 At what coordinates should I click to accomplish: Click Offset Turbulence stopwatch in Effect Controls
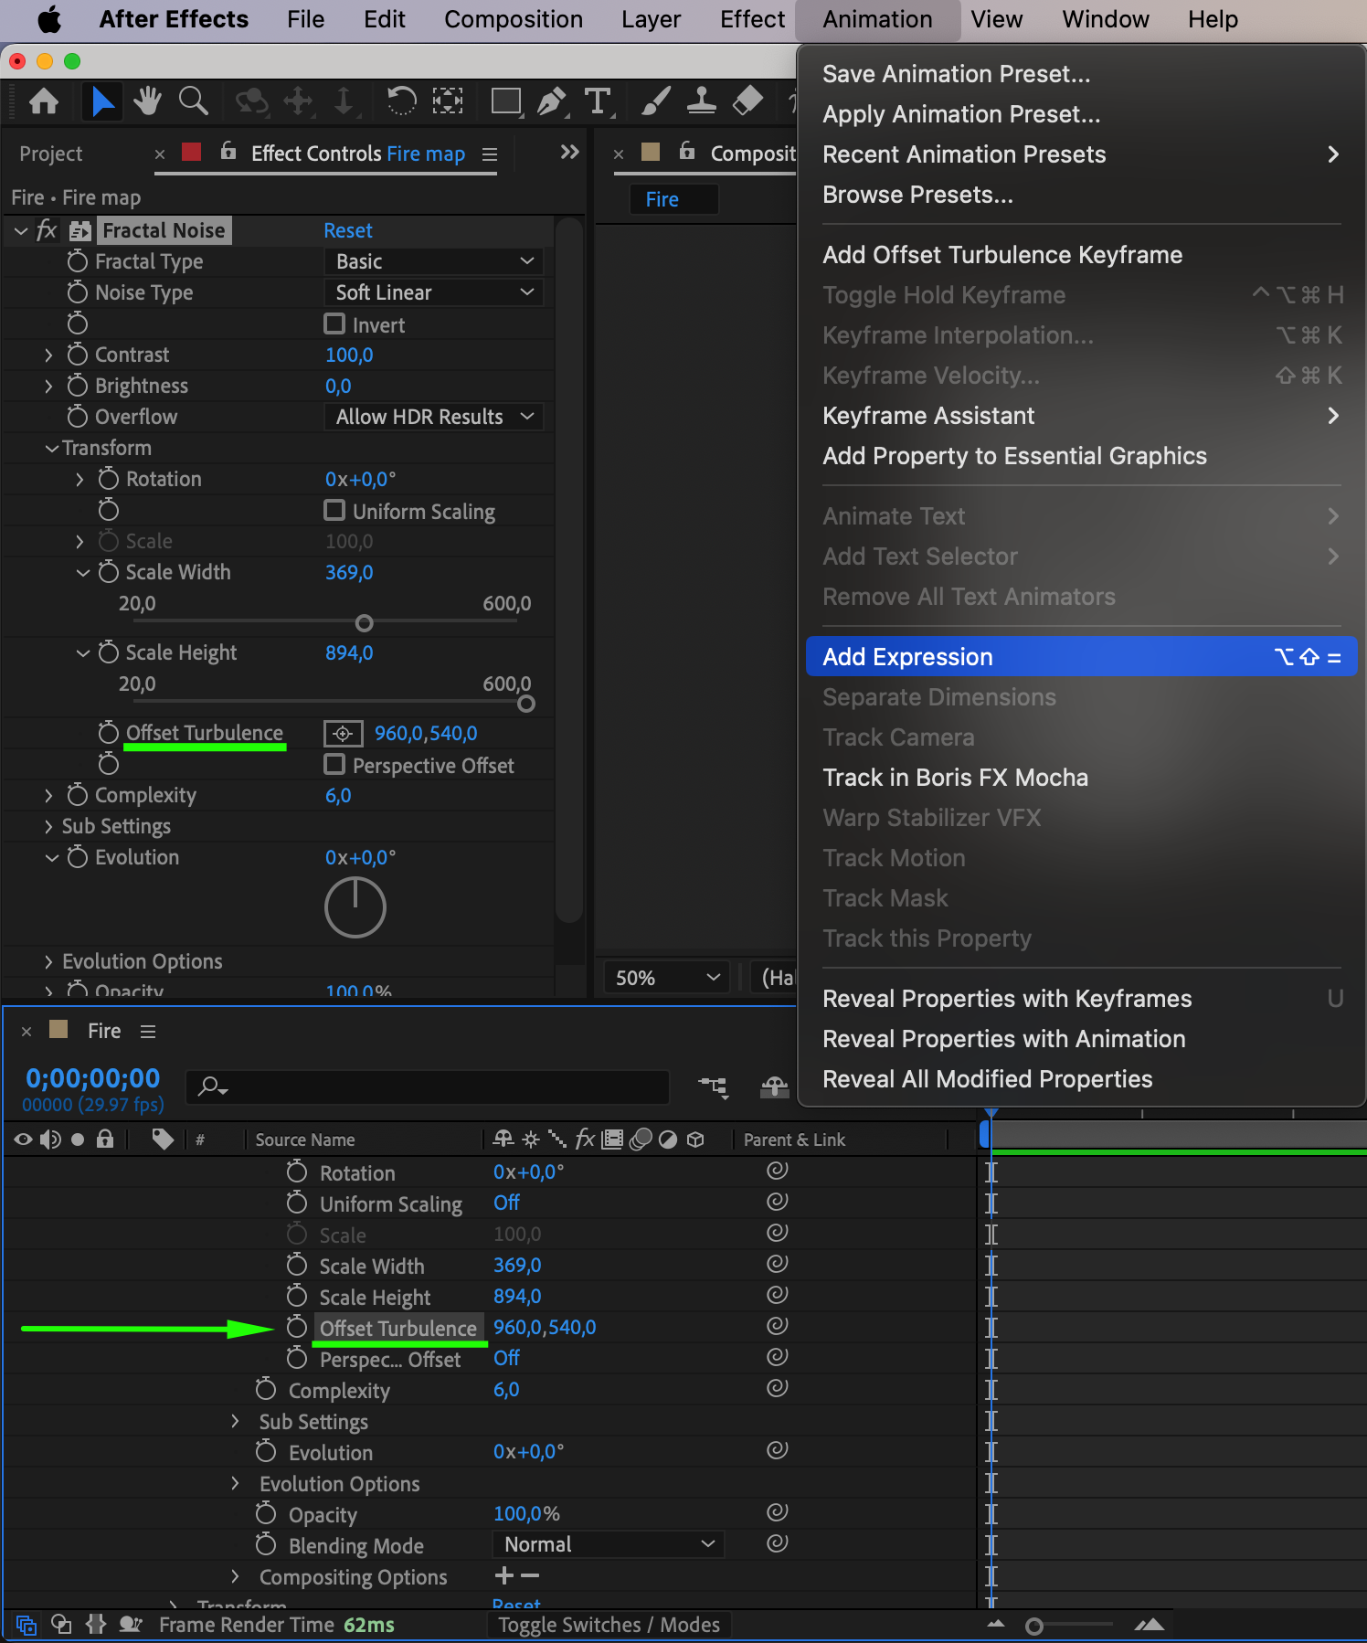pyautogui.click(x=109, y=733)
